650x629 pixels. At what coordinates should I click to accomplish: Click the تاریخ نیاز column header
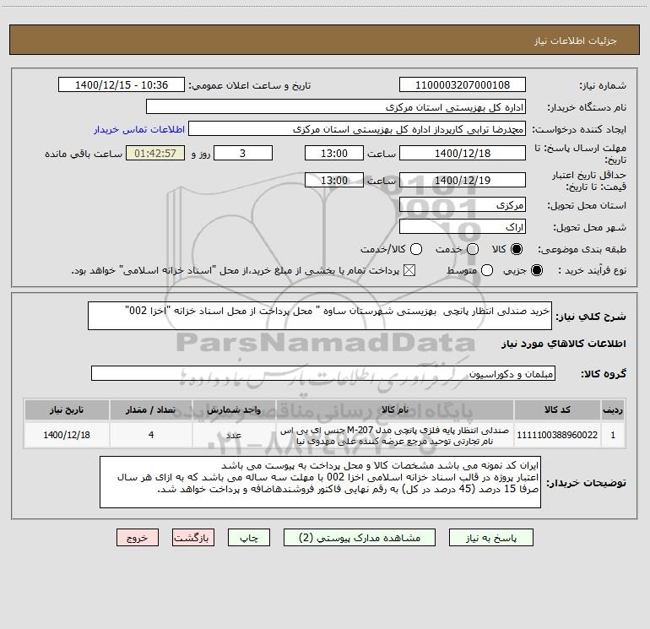click(67, 409)
